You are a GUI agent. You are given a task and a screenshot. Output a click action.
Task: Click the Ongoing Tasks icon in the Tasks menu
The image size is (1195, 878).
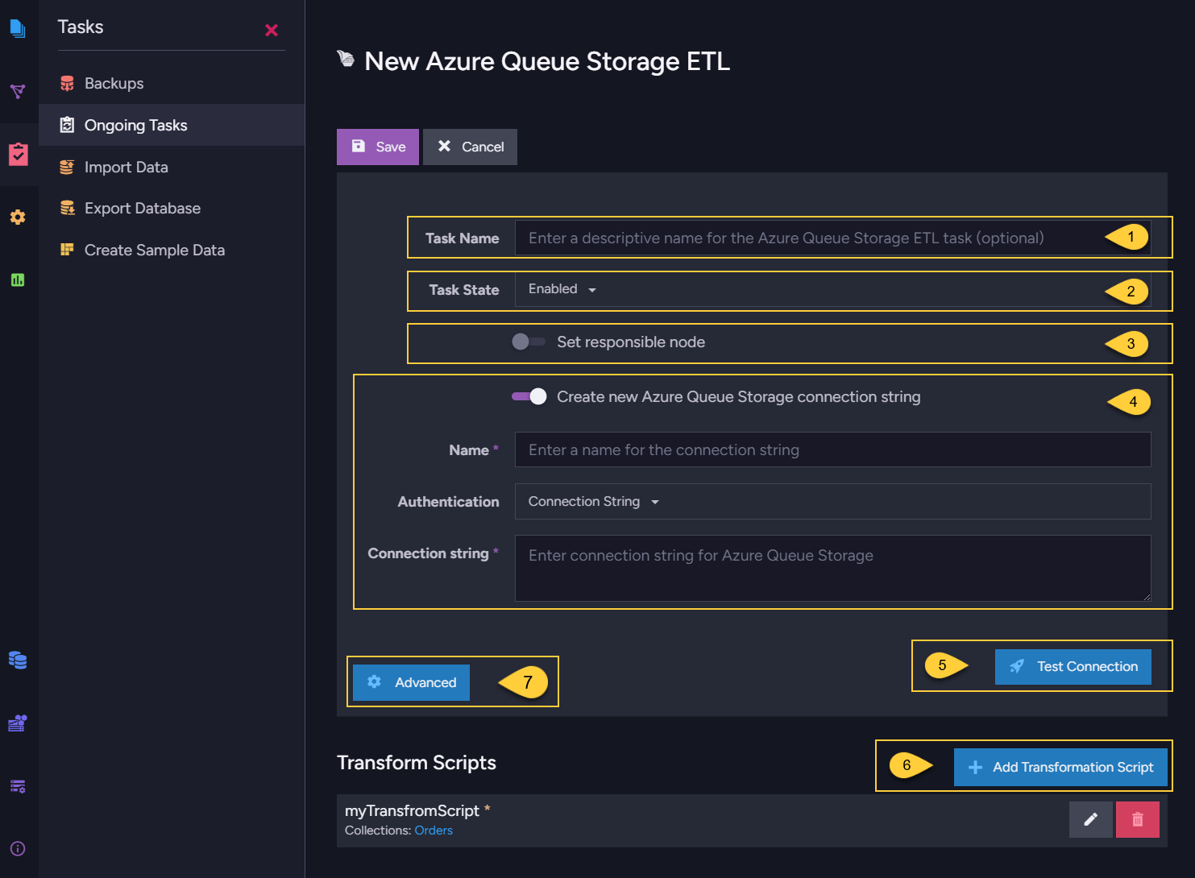(67, 125)
